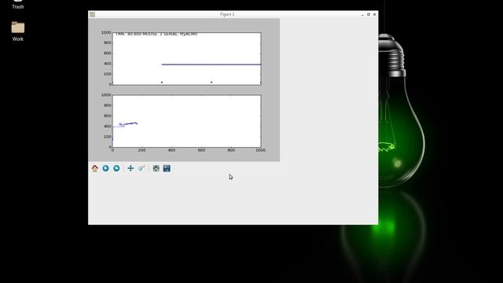The width and height of the screenshot is (503, 283).
Task: Select the Pan axes cross tool
Action: point(130,168)
